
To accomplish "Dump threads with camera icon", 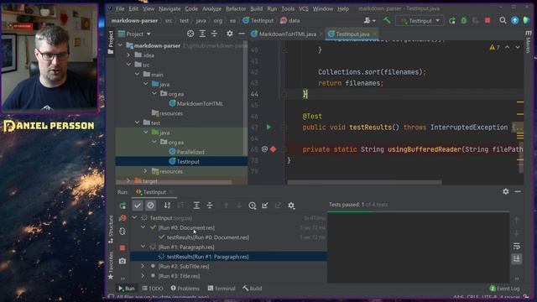I will pyautogui.click(x=123, y=261).
